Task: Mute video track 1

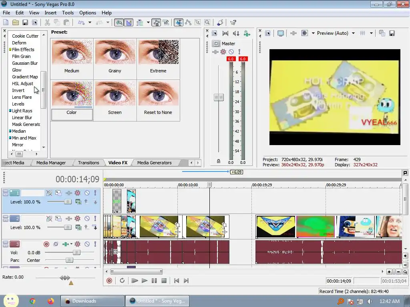Action: pyautogui.click(x=87, y=193)
